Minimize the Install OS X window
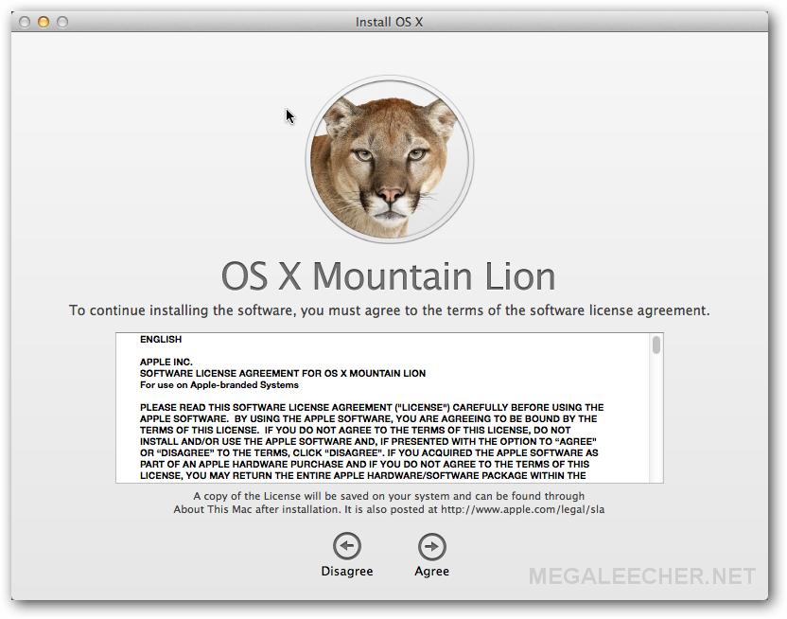787x619 pixels. pos(44,22)
